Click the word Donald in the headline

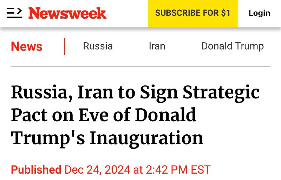(166, 115)
